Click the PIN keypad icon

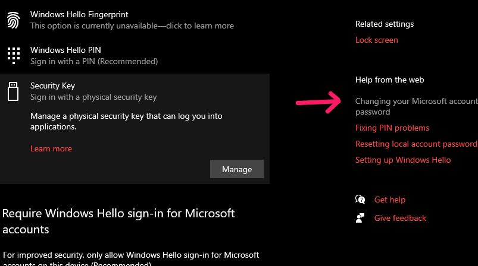(13, 55)
